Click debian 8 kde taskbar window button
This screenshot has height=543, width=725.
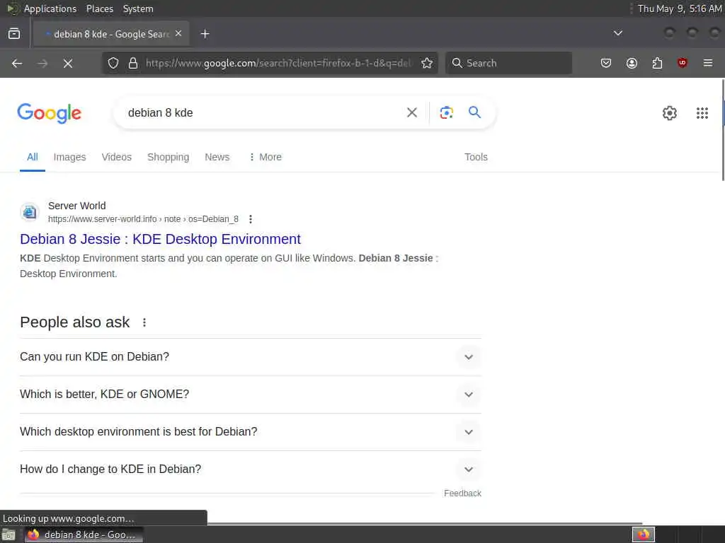tap(84, 535)
